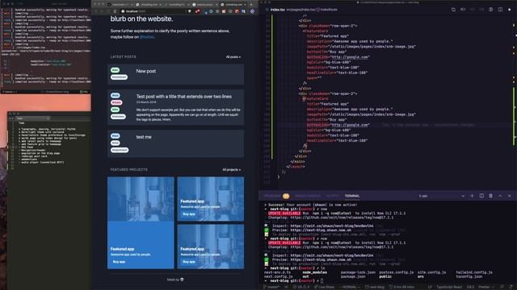Screen dimensions: 517x290
Task: Click the orange extension icon in browser
Action: coord(237,11)
